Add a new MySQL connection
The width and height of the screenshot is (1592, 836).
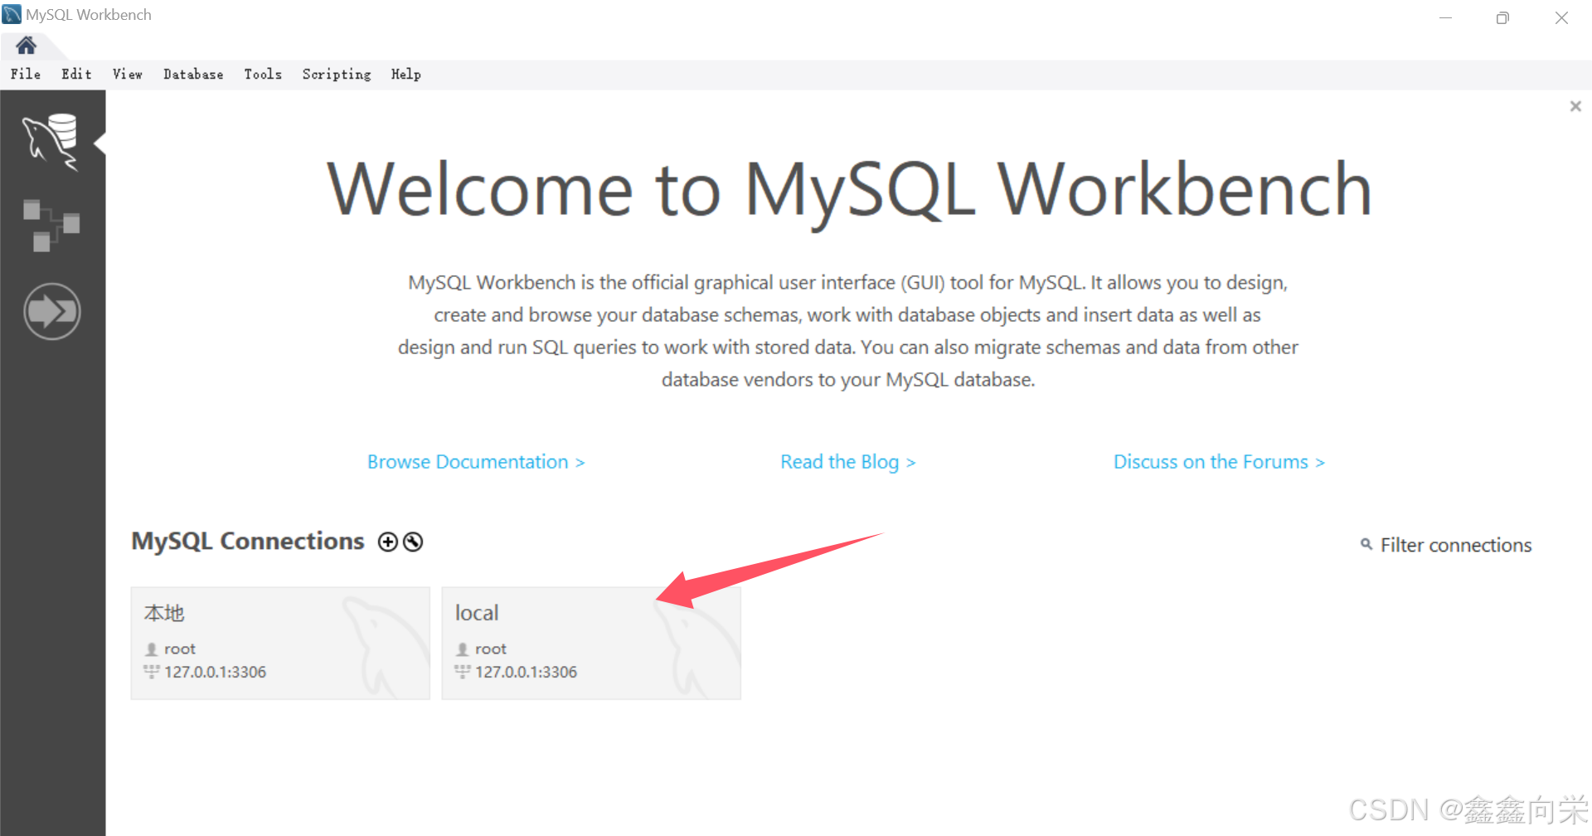tap(388, 542)
